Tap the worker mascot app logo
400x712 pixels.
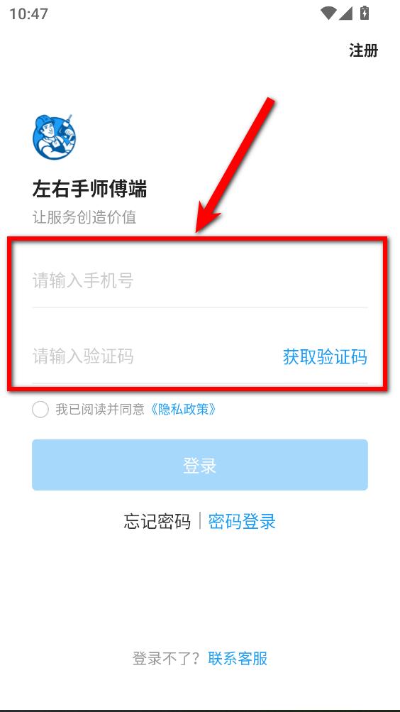[55, 137]
